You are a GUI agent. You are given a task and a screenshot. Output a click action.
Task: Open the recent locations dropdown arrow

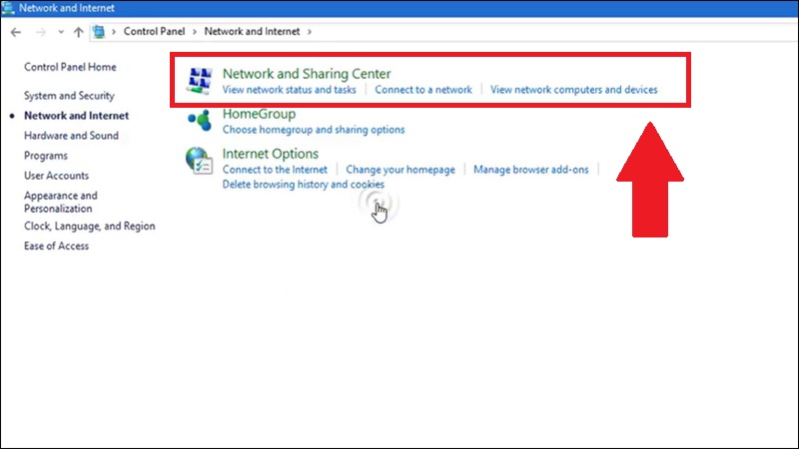pos(61,32)
